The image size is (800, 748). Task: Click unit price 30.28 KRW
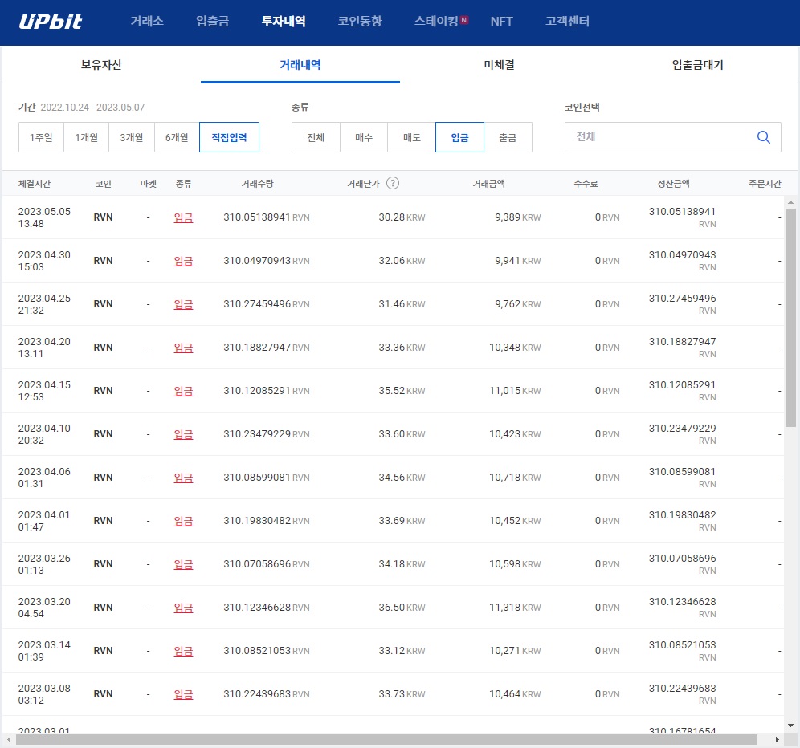[402, 217]
